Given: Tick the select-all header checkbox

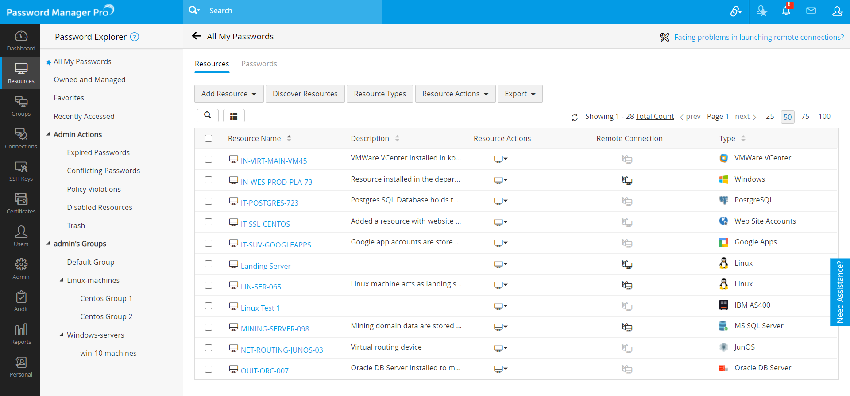Looking at the screenshot, I should point(209,138).
